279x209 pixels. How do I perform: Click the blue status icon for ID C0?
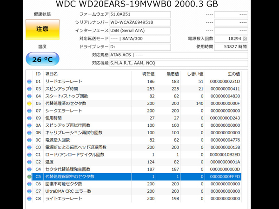(29, 147)
